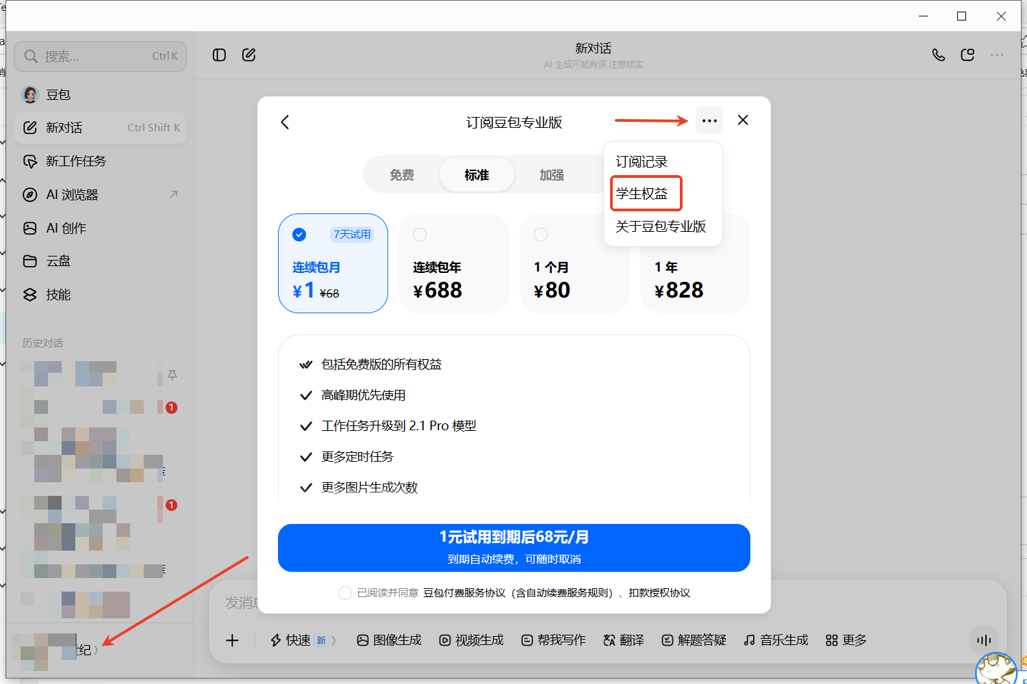This screenshot has width=1027, height=684.
Task: Choose 翻译 translation tool
Action: (624, 640)
